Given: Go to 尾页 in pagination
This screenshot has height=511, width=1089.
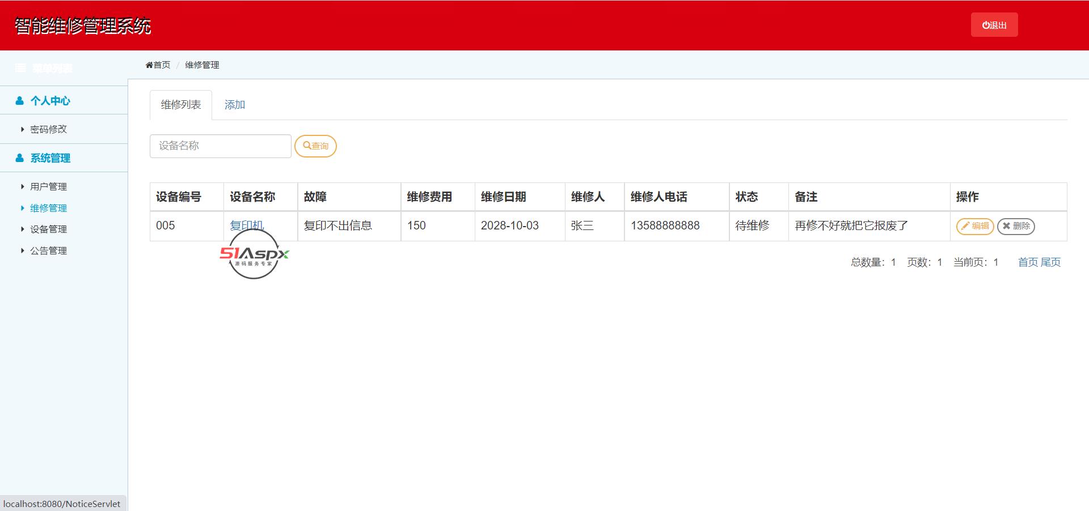Looking at the screenshot, I should (x=1050, y=262).
